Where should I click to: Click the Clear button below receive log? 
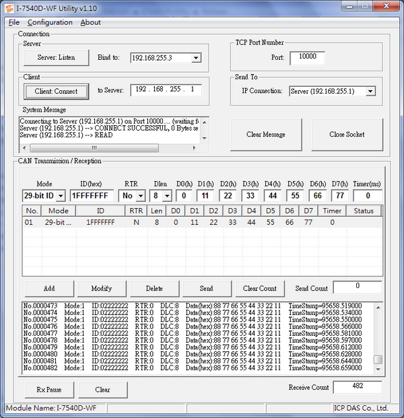pyautogui.click(x=102, y=390)
